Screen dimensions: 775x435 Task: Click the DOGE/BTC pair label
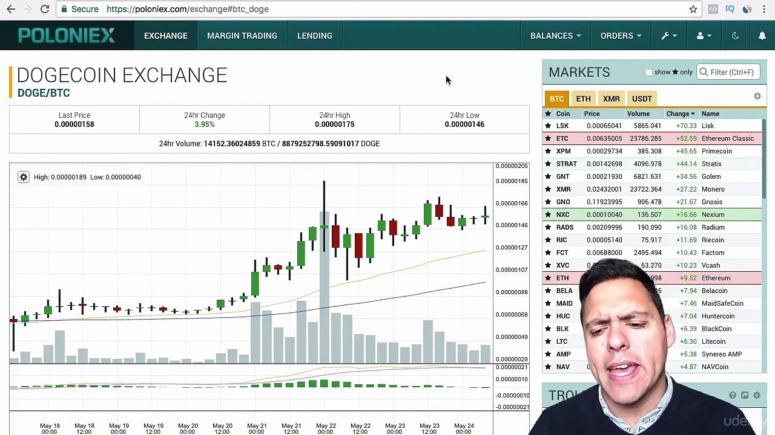pos(44,93)
